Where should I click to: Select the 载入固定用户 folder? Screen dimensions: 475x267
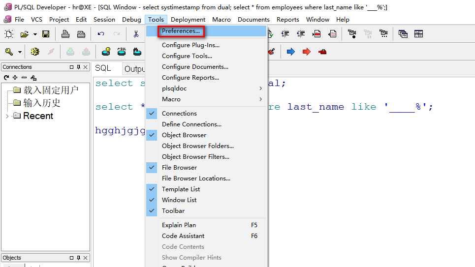[51, 90]
